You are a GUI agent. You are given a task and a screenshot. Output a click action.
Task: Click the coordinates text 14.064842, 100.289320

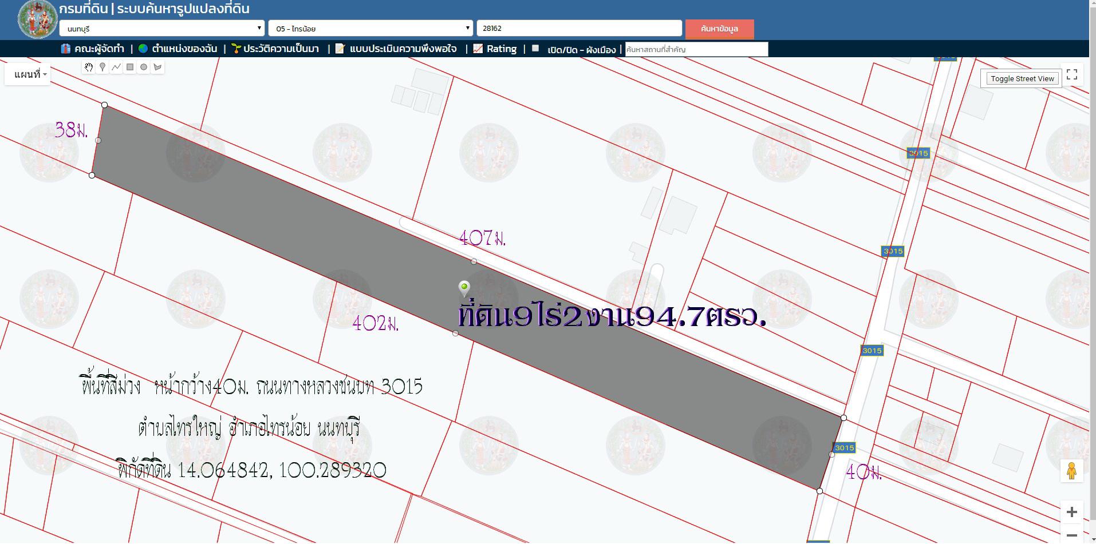282,470
